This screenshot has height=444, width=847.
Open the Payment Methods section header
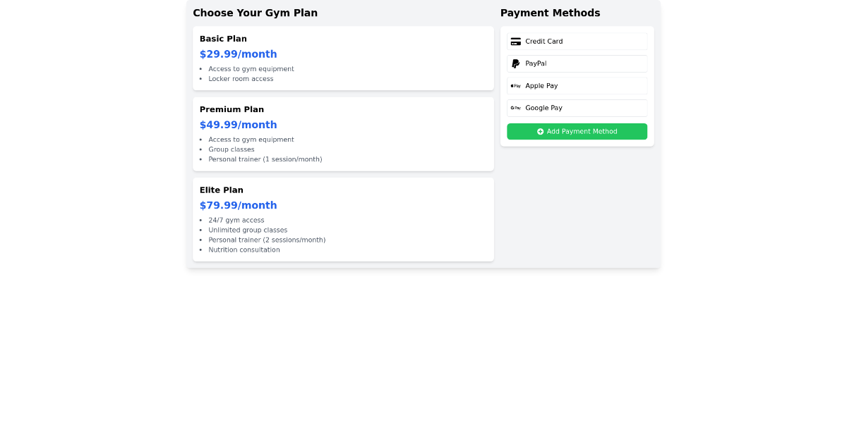pyautogui.click(x=551, y=13)
